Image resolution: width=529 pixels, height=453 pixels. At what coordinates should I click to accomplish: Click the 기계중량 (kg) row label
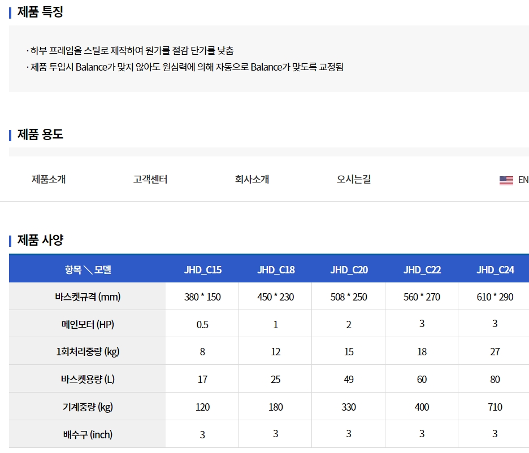[88, 407]
